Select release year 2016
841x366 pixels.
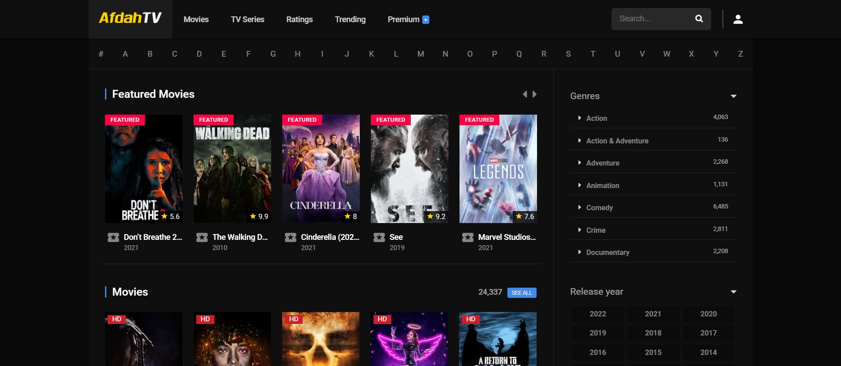598,352
